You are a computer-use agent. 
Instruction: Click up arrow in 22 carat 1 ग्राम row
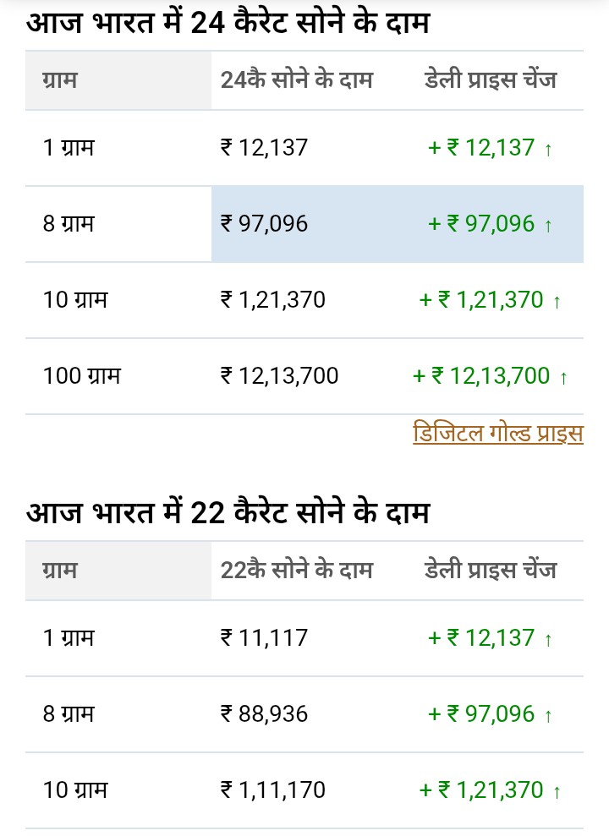click(548, 640)
